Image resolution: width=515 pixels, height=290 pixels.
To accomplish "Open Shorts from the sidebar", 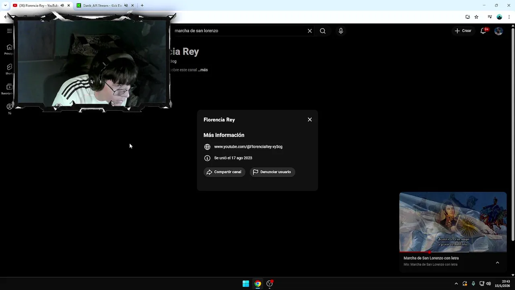I will [9, 69].
